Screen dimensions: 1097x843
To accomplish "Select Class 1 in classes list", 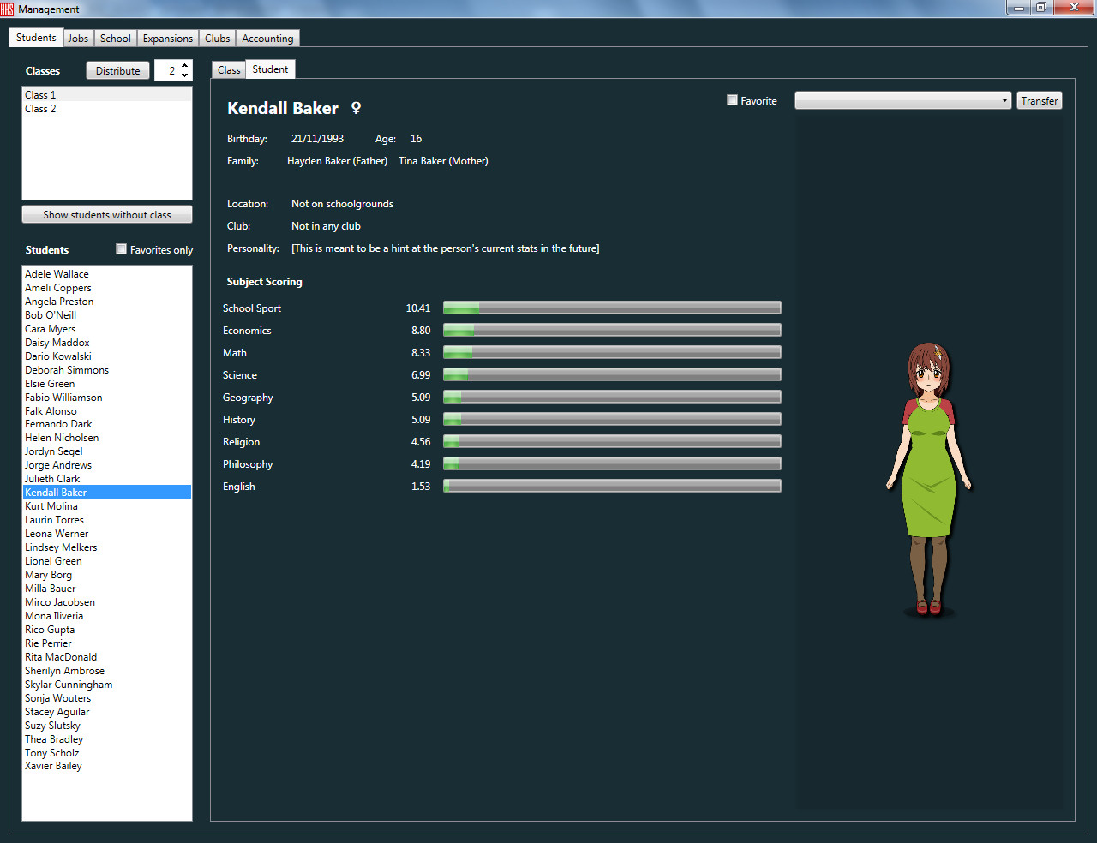I will (107, 94).
